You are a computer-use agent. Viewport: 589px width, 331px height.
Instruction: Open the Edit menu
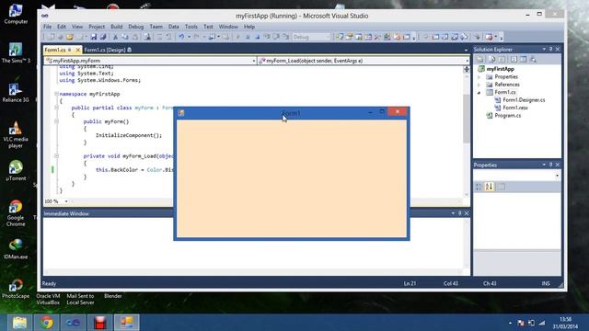62,27
